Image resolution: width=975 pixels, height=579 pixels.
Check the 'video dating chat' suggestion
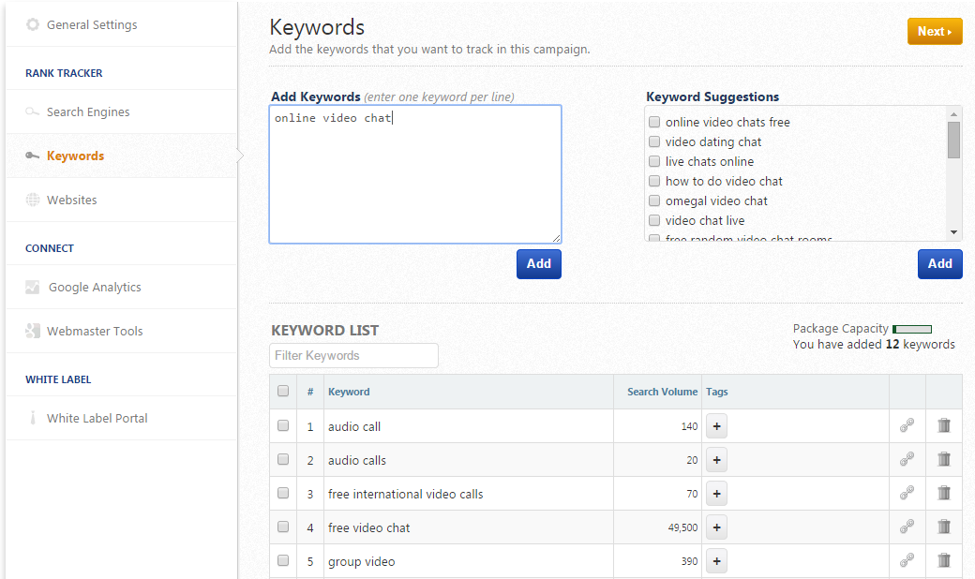[654, 141]
